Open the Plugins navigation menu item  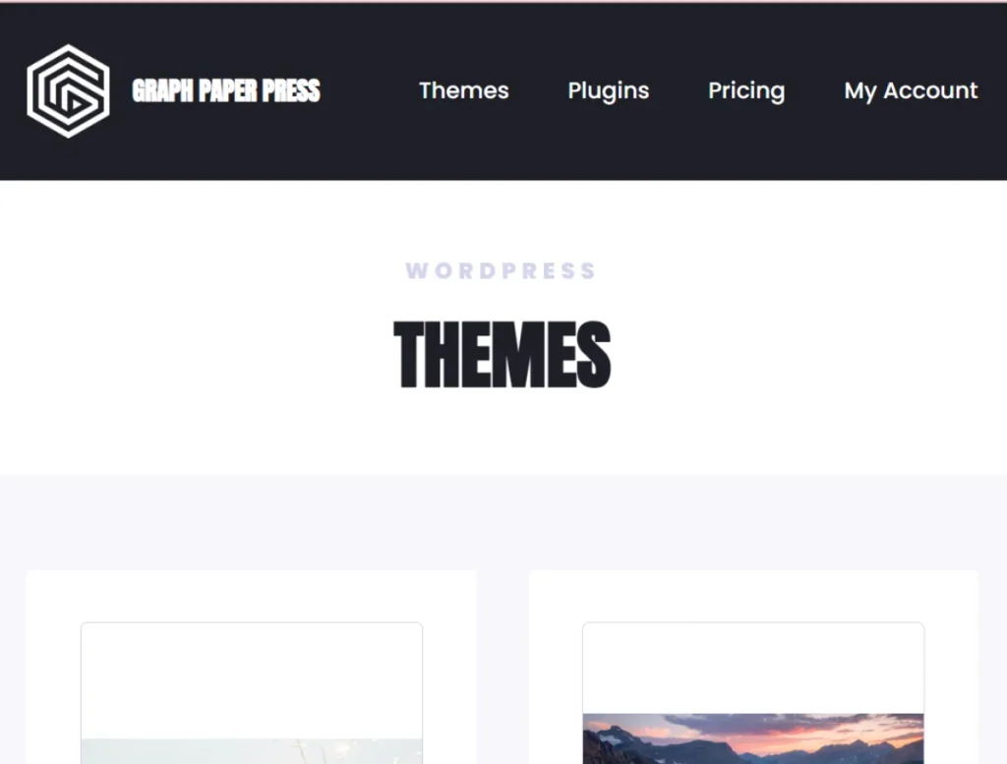pos(608,90)
